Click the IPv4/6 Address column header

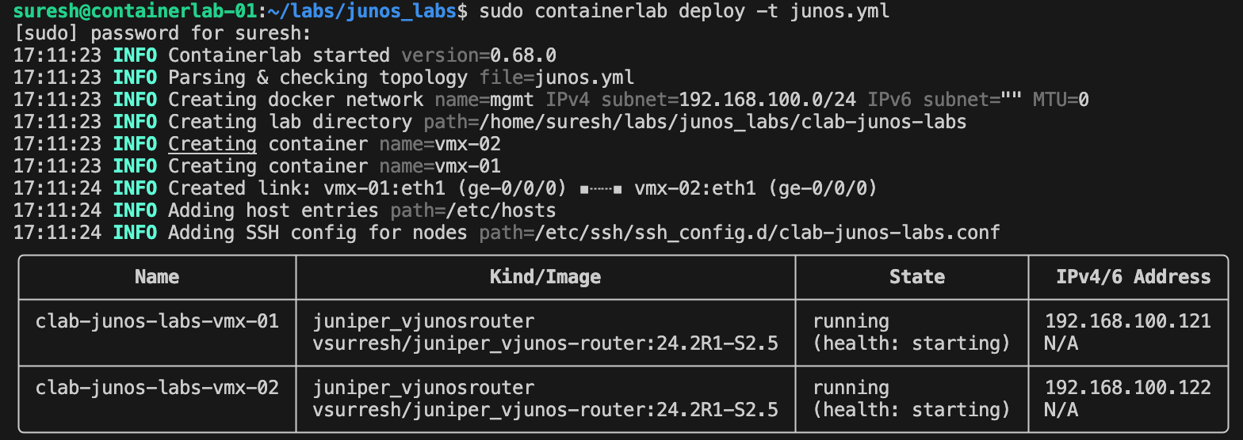[x=1133, y=276]
